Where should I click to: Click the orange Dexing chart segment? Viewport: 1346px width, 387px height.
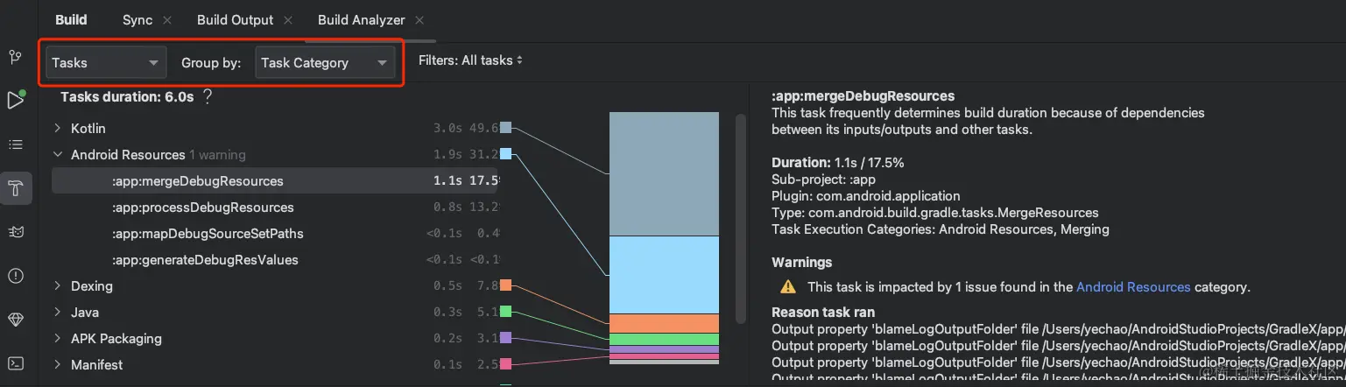(664, 323)
